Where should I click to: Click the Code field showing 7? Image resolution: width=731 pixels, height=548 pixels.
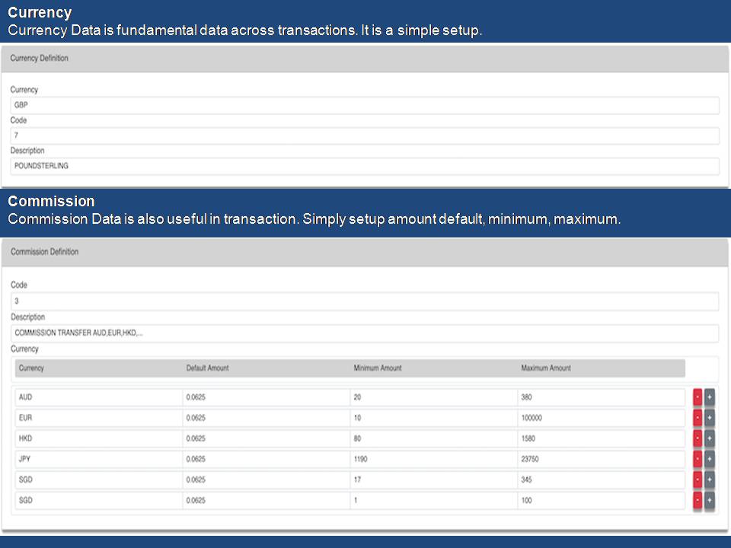pos(365,135)
